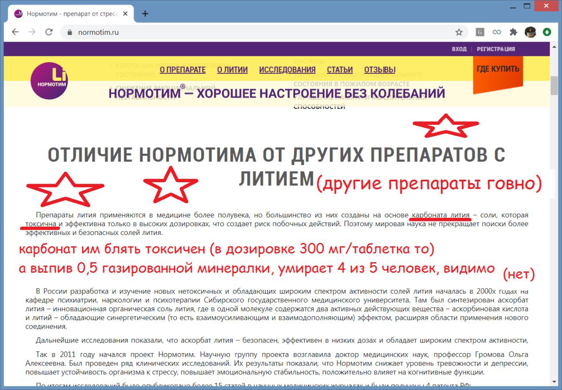The image size is (562, 390).
Task: Click the browser forward arrow
Action: click(x=32, y=32)
